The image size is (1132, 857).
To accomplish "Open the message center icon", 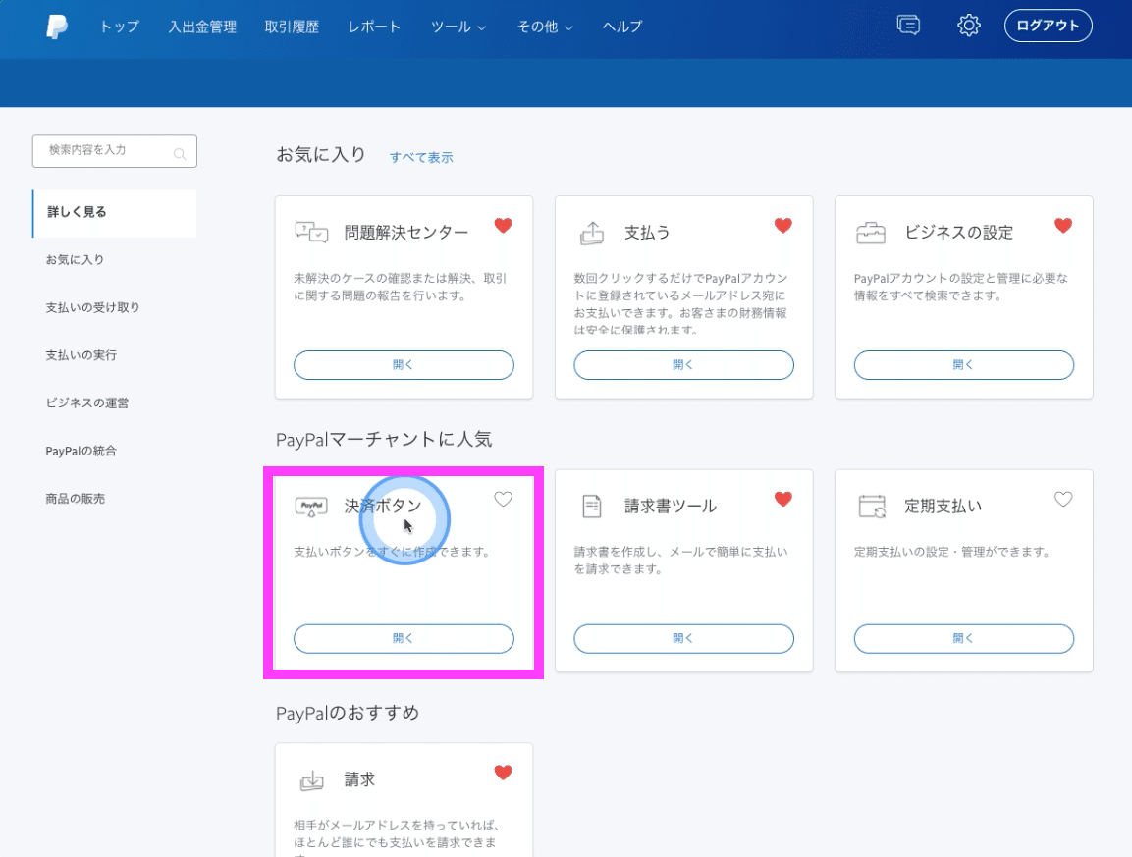I will (x=908, y=26).
